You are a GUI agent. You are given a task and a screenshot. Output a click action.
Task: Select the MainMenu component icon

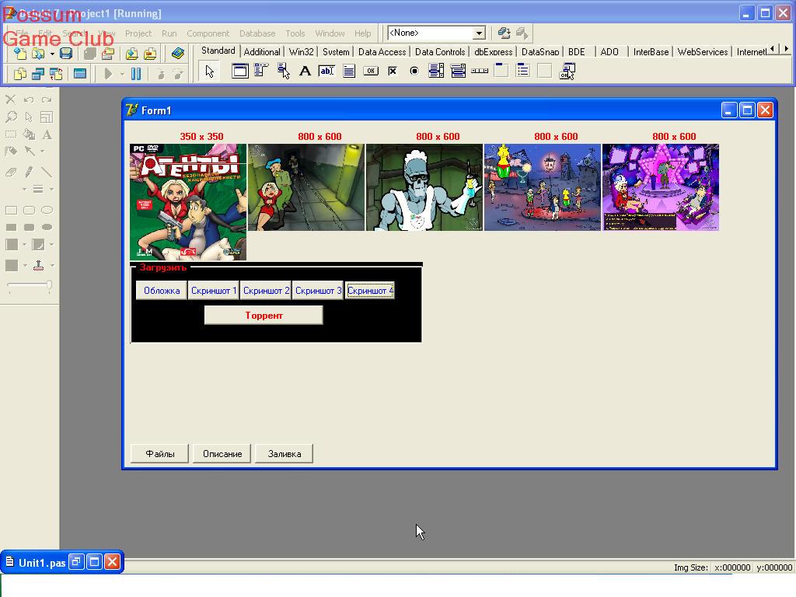(x=261, y=71)
